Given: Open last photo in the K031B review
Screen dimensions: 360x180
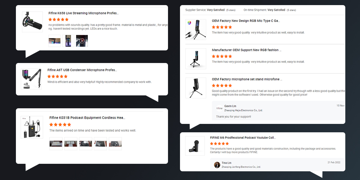Looking at the screenshot, I should coord(115,143).
